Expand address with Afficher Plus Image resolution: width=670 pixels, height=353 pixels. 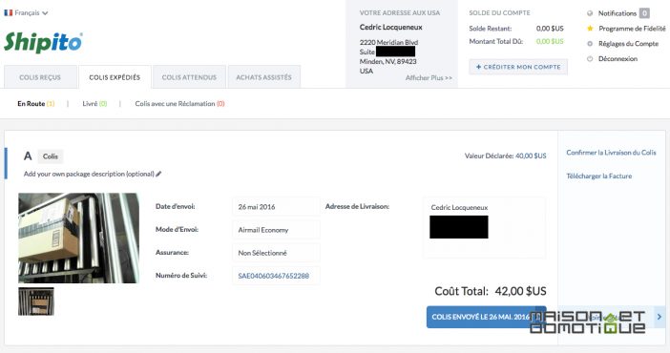tap(429, 78)
